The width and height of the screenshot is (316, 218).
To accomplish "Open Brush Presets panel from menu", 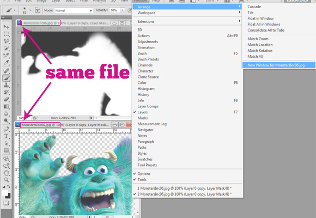I will pos(187,59).
